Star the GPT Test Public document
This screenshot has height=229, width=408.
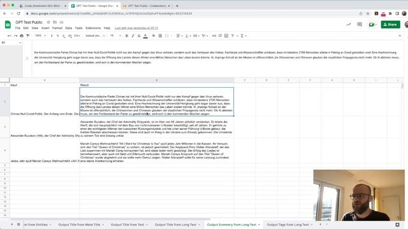click(x=48, y=22)
